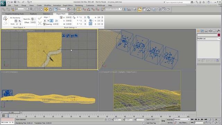The width and height of the screenshot is (222, 125).
Task: Click Go to End playback button
Action: point(206,119)
